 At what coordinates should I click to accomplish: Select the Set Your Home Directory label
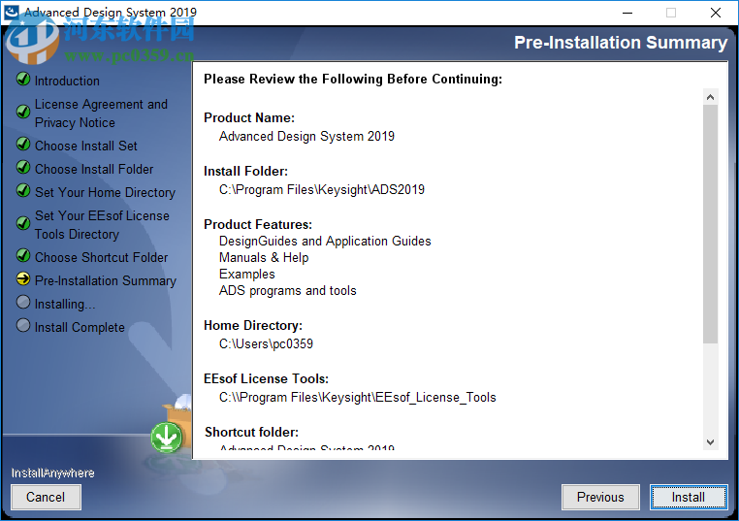point(105,193)
